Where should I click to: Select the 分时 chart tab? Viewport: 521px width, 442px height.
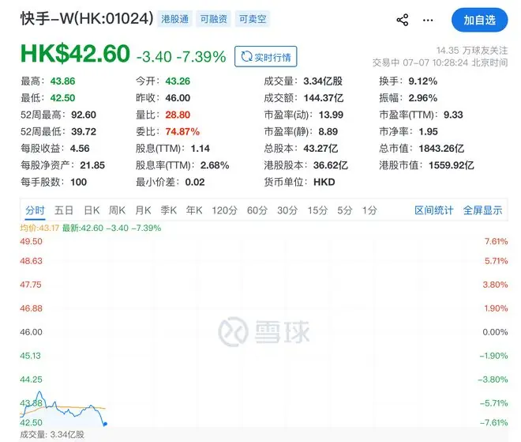tap(35, 210)
